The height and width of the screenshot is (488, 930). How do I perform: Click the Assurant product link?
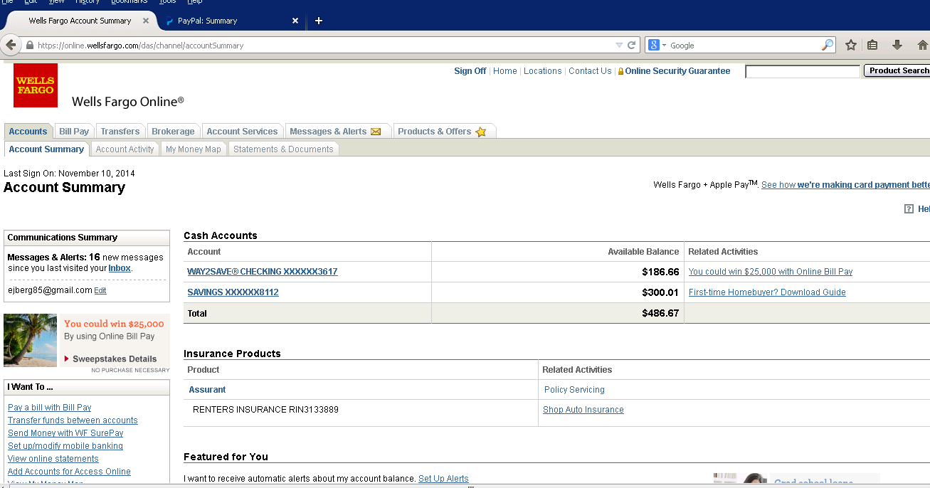coord(207,390)
